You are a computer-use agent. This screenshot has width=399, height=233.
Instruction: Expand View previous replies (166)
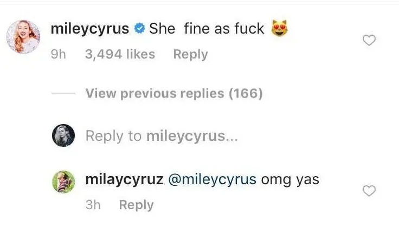(x=173, y=94)
